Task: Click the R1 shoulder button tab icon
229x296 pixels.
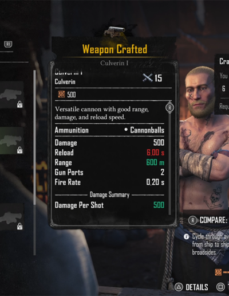Action: [x=8, y=45]
